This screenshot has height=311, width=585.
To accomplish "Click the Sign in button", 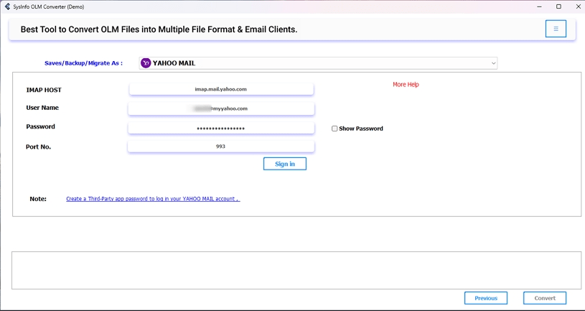I will [285, 164].
